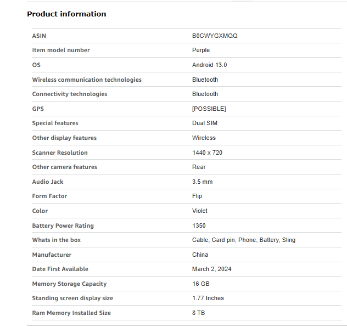
Task: Select the Product information heading
Action: (66, 14)
